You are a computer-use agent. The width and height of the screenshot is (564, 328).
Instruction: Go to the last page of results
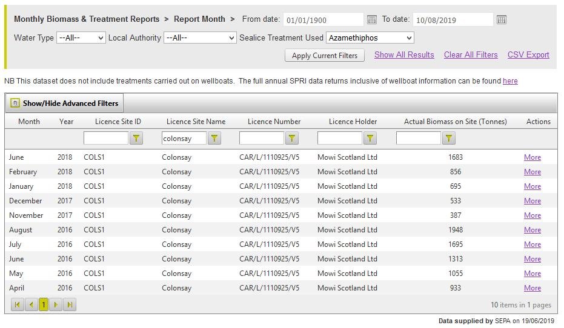tap(70, 305)
